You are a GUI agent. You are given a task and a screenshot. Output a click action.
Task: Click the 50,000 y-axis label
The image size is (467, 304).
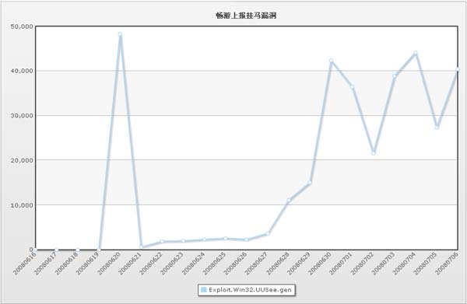tap(22, 26)
